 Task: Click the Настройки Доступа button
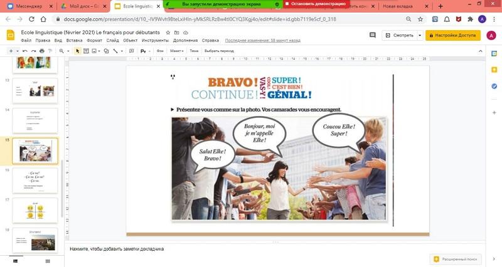[452, 36]
